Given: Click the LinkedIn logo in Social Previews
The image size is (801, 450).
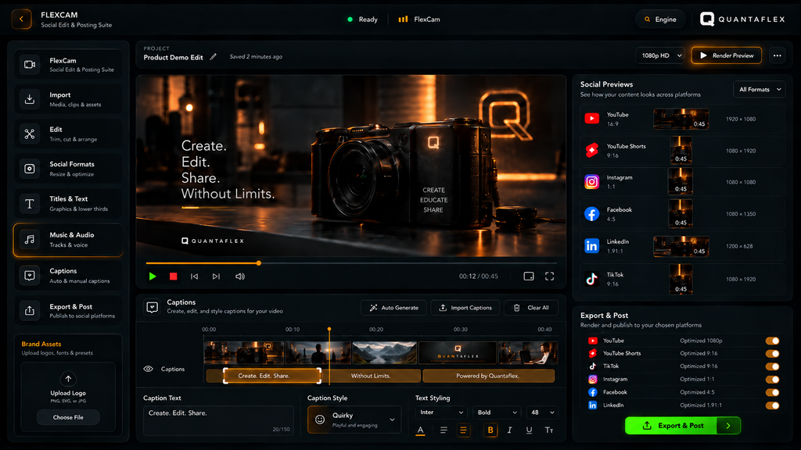Looking at the screenshot, I should pos(591,246).
